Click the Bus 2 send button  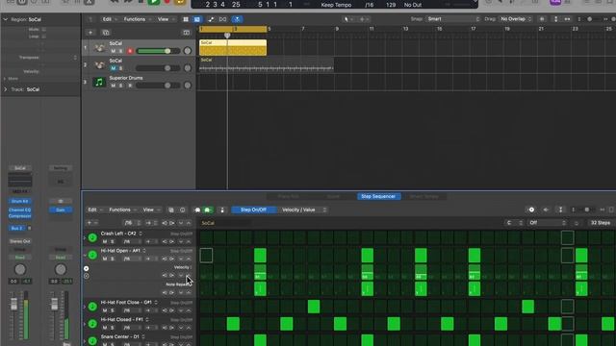pos(16,229)
